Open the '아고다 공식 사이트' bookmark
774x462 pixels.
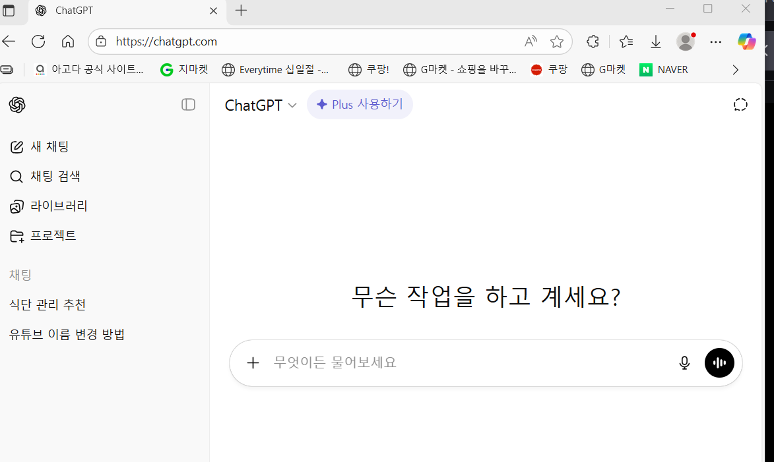tap(89, 69)
